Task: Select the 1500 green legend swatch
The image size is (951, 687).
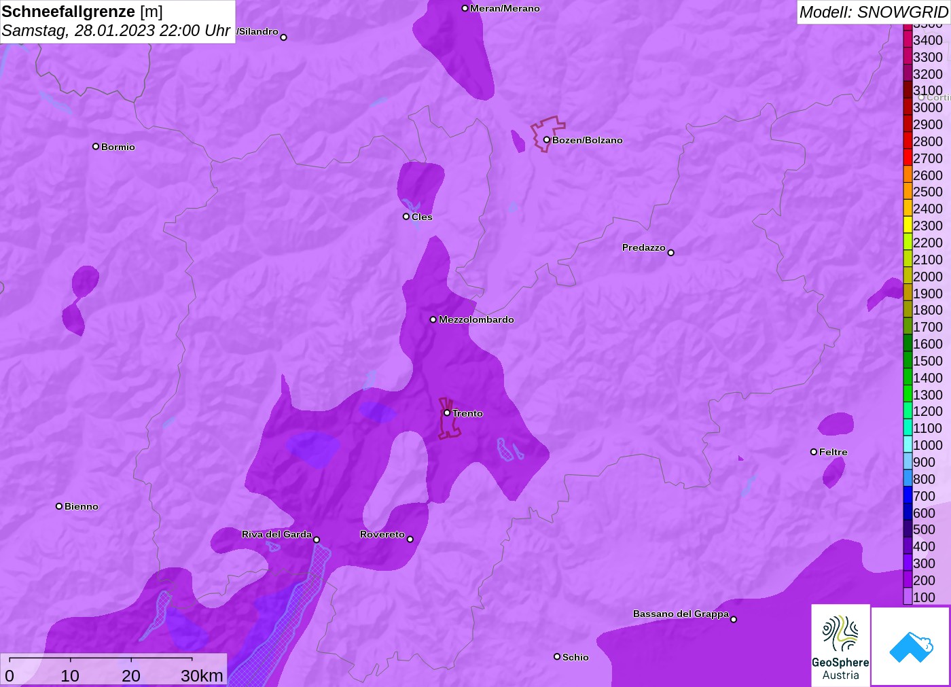Action: tap(908, 360)
